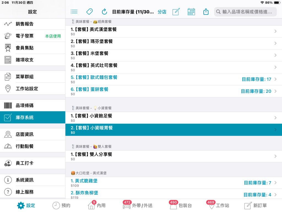
Task: Select 2. 酥炸魚柳堡 item text
Action: click(84, 193)
